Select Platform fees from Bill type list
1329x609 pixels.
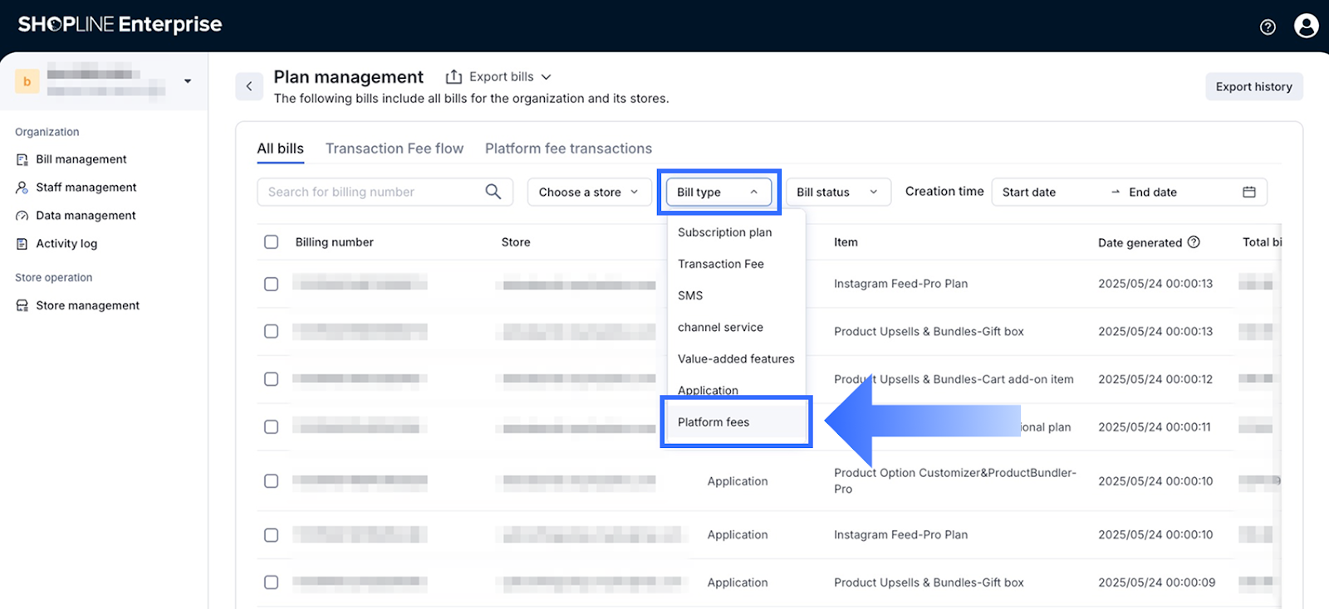pos(714,422)
